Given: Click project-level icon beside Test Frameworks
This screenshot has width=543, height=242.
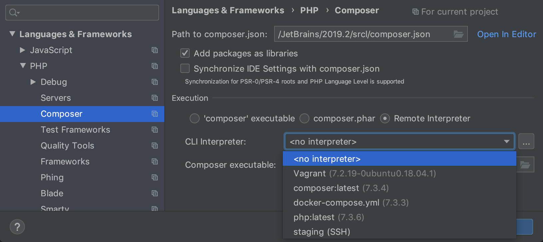Looking at the screenshot, I should 155,130.
